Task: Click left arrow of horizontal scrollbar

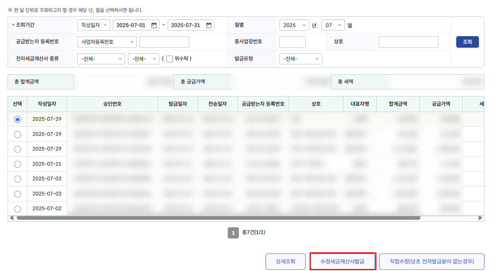Action: [12, 218]
